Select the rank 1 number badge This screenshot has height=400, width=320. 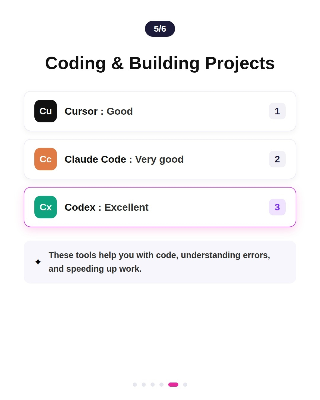[277, 111]
